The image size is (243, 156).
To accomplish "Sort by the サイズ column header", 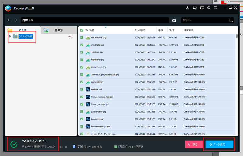I will tap(172, 30).
